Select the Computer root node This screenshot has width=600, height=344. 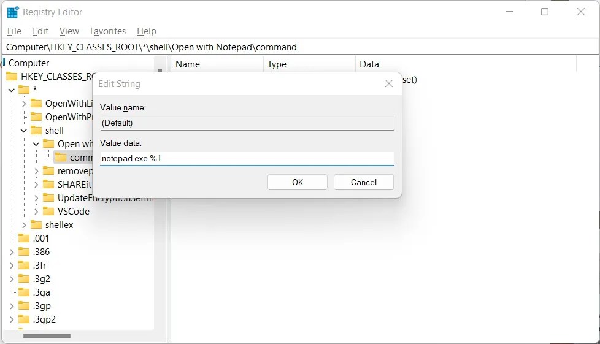pos(29,63)
